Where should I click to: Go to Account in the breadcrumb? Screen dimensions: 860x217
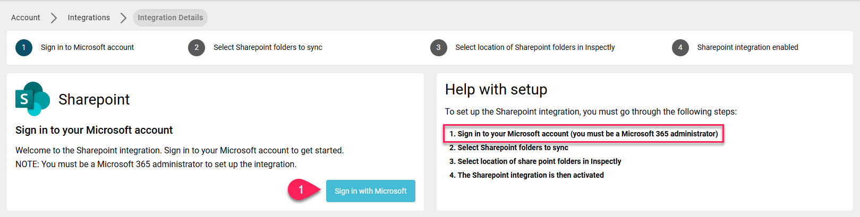[25, 18]
